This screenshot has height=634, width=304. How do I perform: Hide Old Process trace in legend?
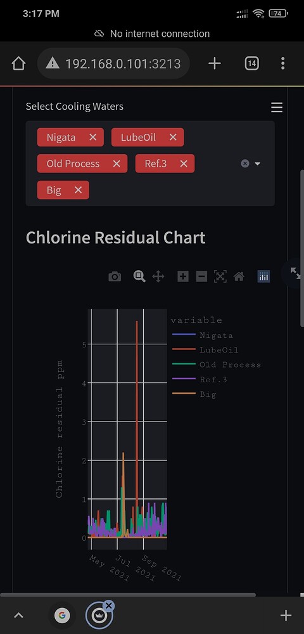tap(217, 365)
